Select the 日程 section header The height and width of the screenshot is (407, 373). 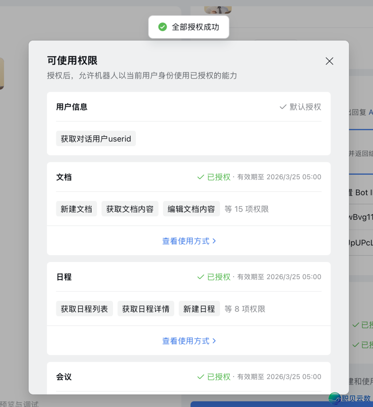pos(64,277)
